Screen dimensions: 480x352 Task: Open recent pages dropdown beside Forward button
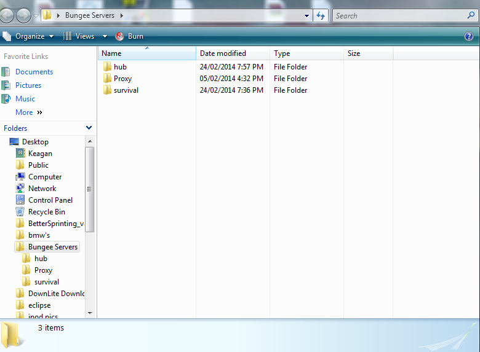[x=36, y=15]
